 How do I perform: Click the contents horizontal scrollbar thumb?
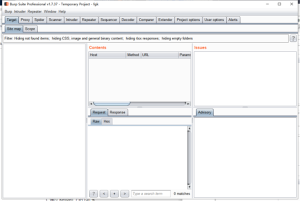pos(111,103)
